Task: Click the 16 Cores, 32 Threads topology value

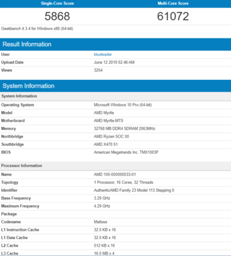Action: pyautogui.click(x=123, y=182)
